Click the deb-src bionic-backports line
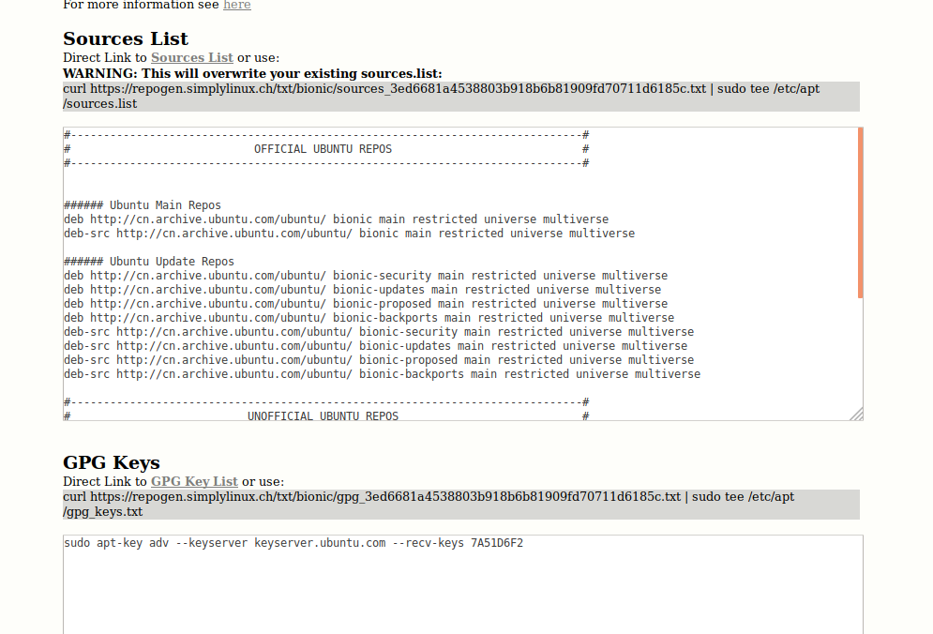933x634 pixels. coord(382,374)
